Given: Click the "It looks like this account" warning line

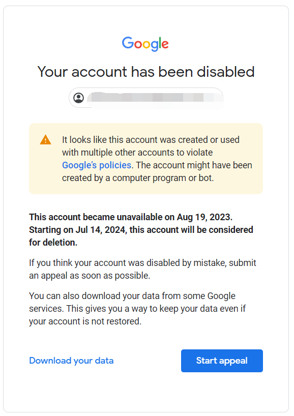Looking at the screenshot, I should coord(151,139).
